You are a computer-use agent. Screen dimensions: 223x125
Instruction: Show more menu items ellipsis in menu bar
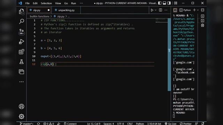pos(81,3)
